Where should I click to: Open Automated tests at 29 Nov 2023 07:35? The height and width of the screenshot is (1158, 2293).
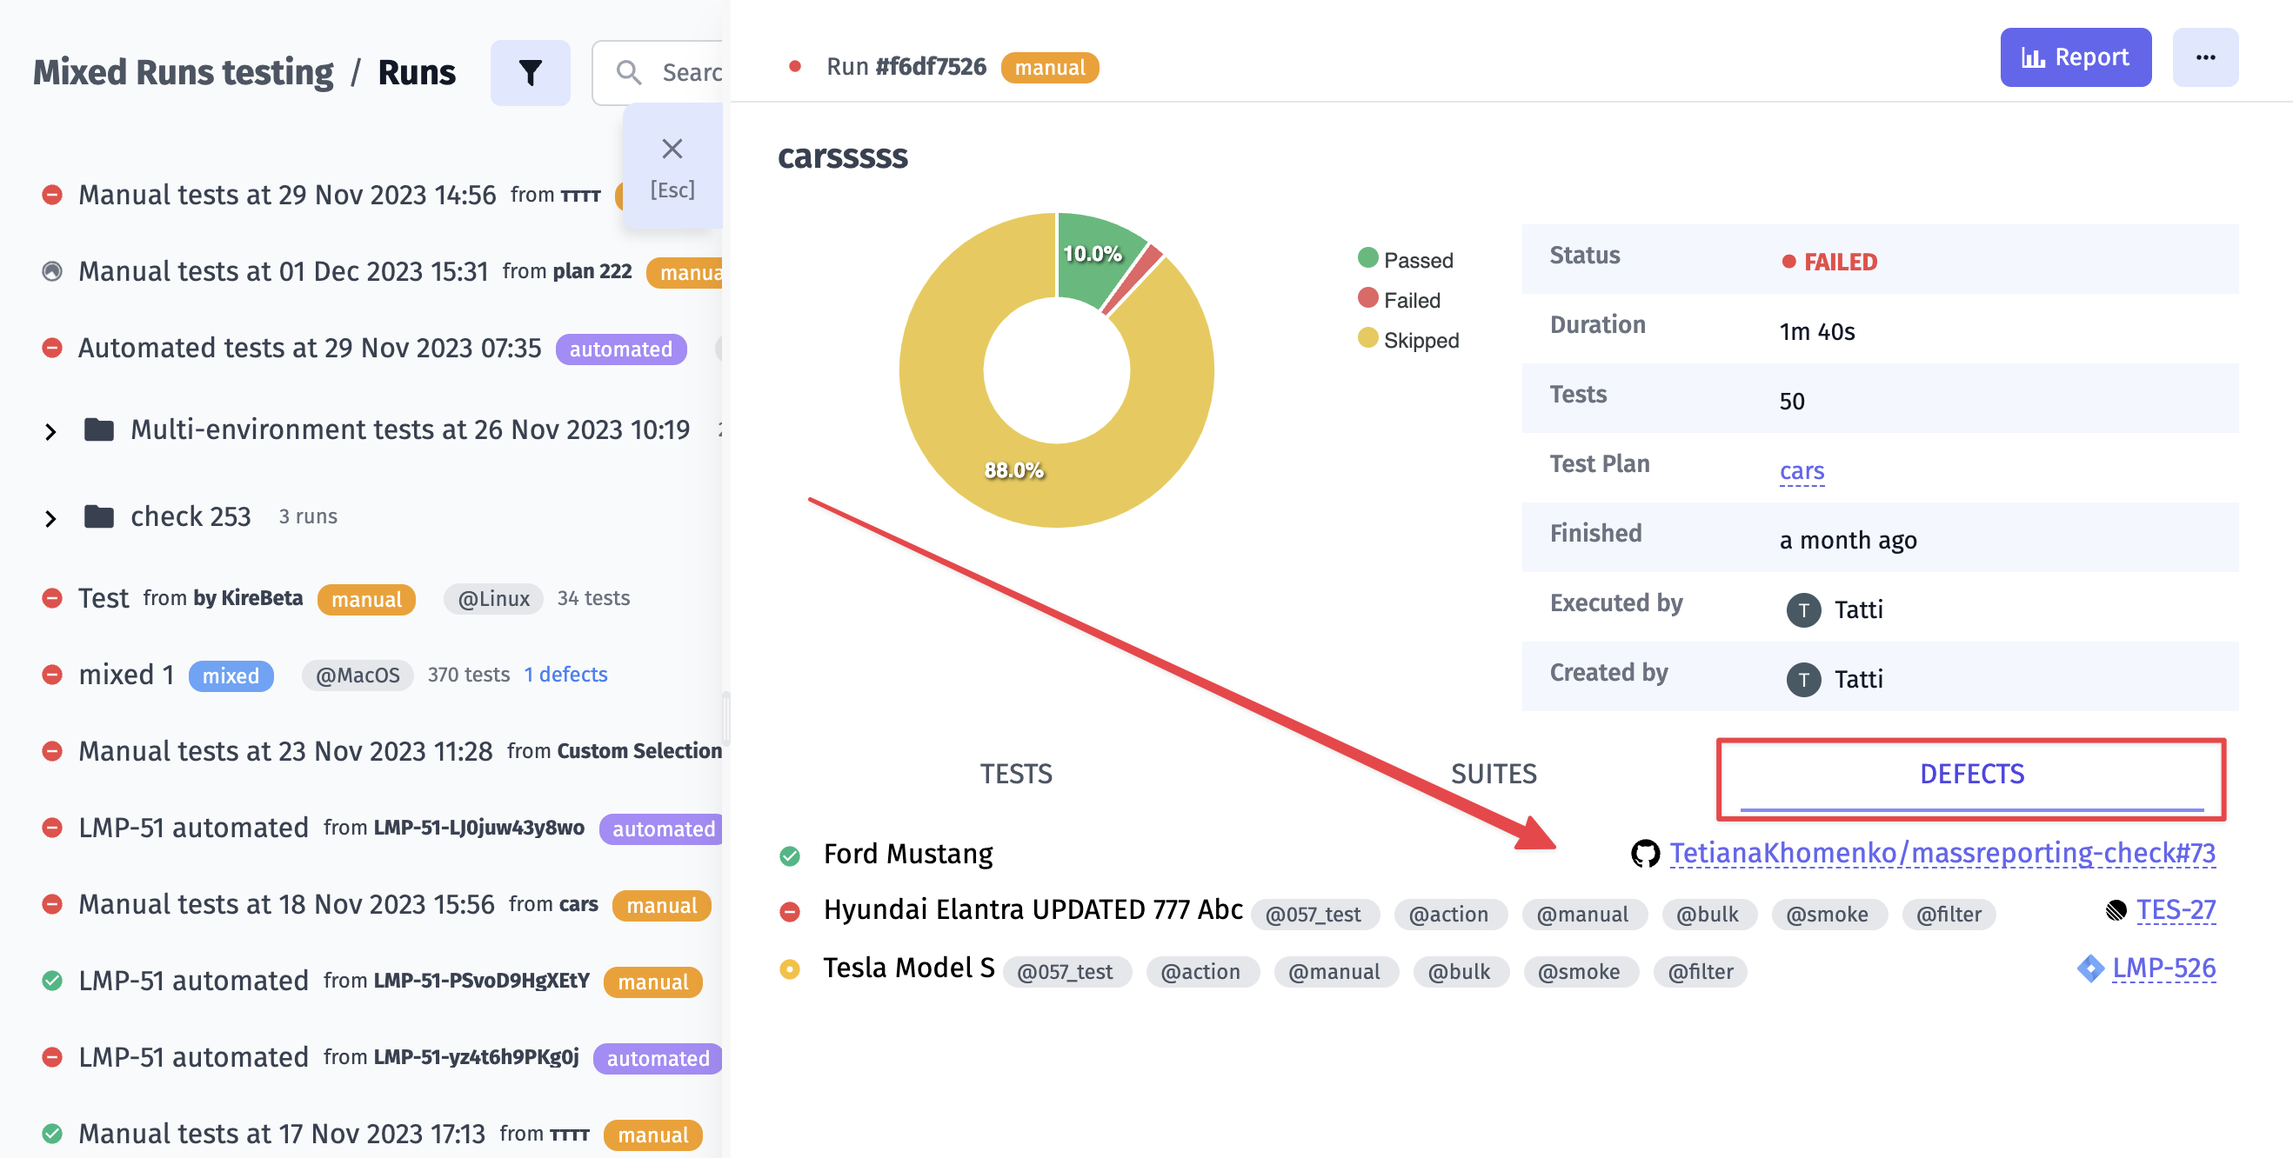(309, 348)
